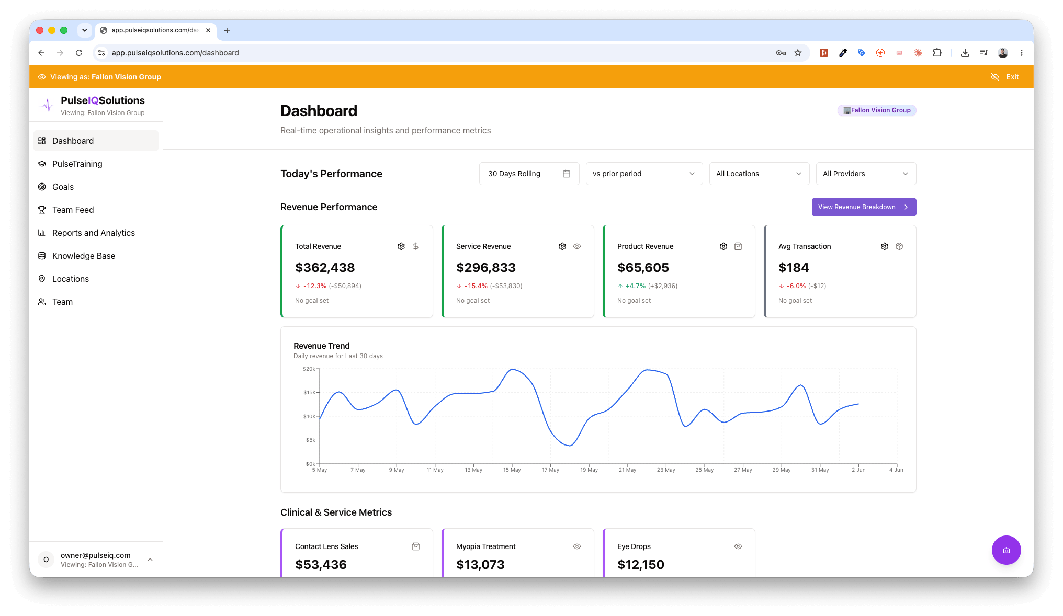Open the media control icon in the browser toolbar
The width and height of the screenshot is (1063, 616).
click(x=984, y=53)
